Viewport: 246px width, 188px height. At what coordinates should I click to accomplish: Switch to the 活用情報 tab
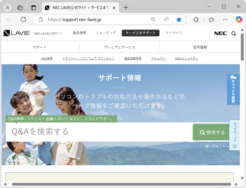click(x=200, y=47)
